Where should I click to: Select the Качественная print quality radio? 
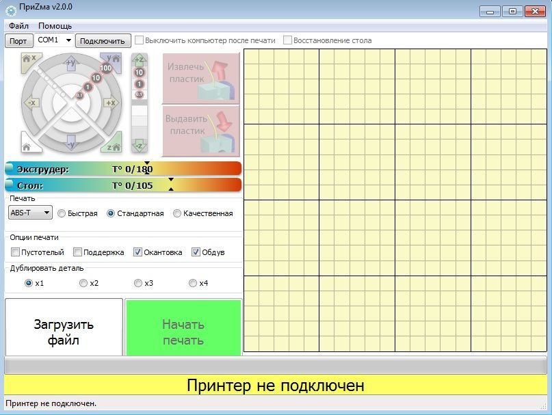coord(177,213)
